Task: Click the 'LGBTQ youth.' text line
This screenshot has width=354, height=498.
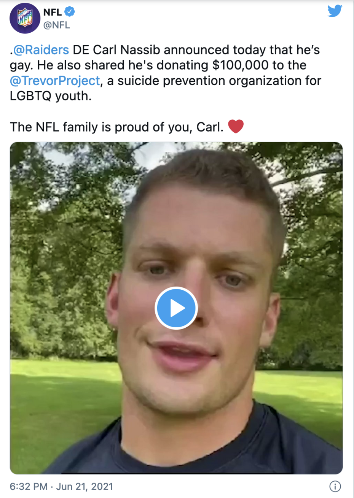Action: (x=51, y=96)
